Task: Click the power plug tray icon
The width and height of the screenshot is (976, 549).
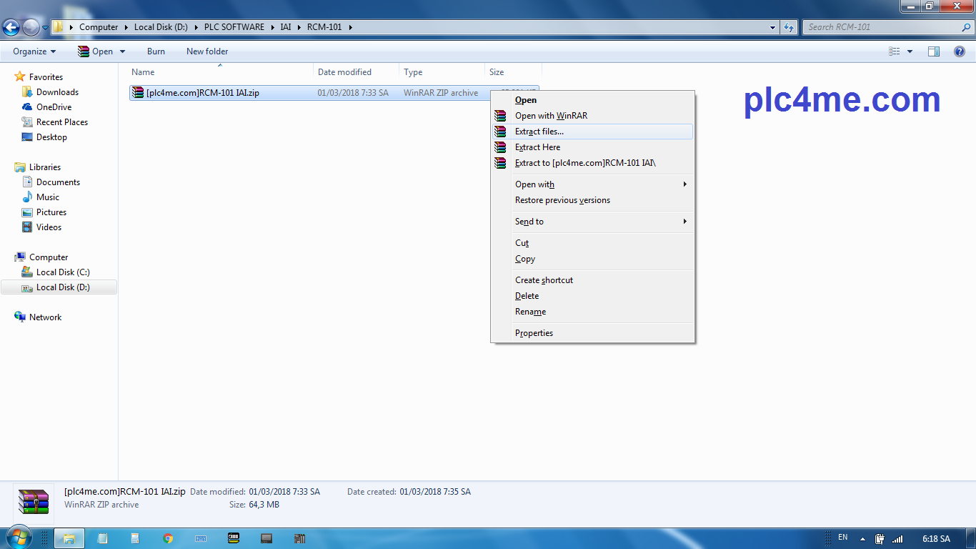Action: point(880,538)
